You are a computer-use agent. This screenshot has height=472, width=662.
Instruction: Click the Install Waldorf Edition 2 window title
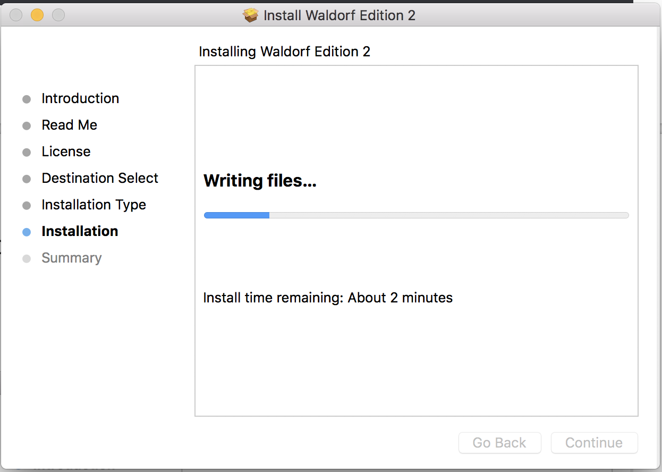(340, 15)
